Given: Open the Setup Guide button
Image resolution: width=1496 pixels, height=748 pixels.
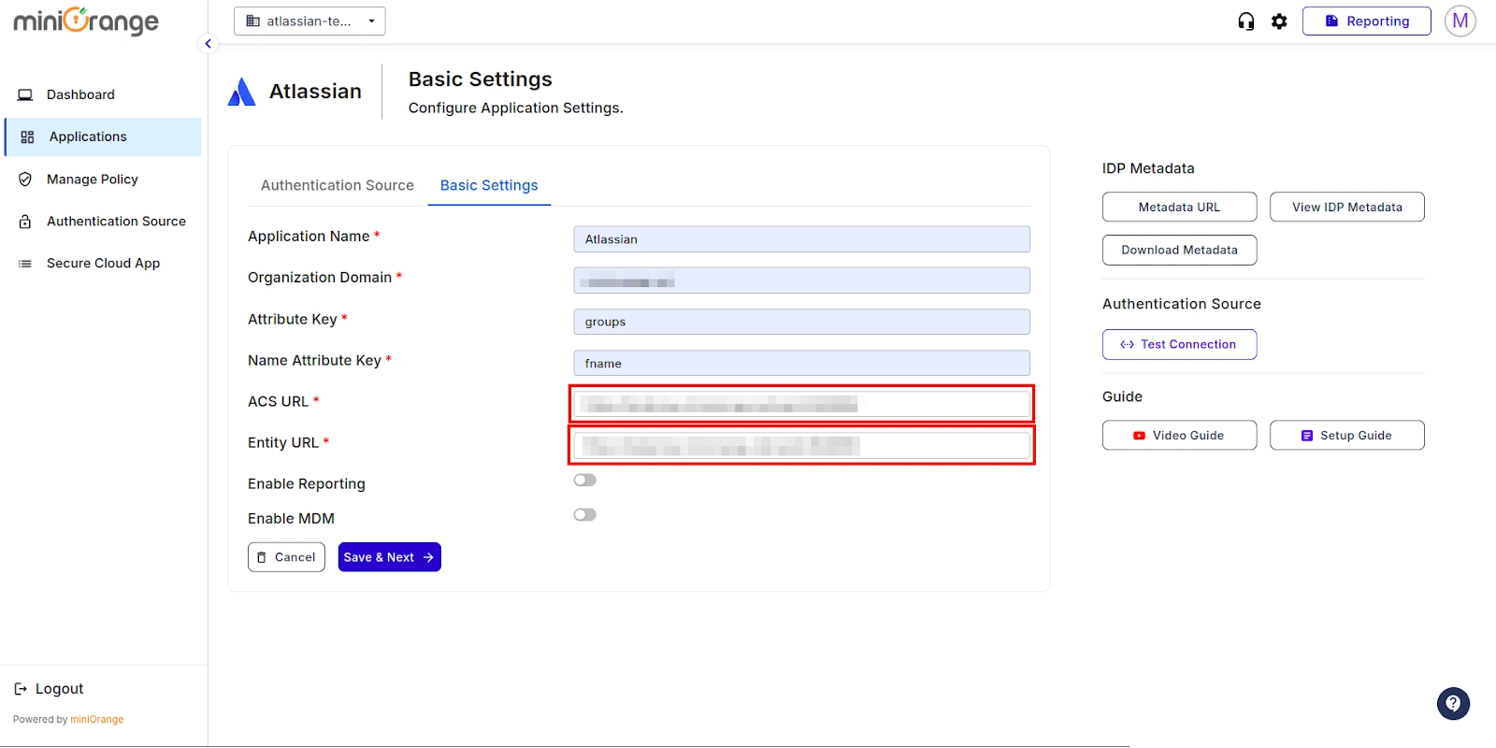Looking at the screenshot, I should (x=1346, y=435).
